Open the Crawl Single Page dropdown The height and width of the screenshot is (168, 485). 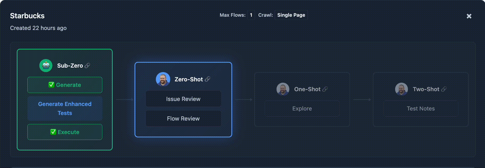coord(291,15)
